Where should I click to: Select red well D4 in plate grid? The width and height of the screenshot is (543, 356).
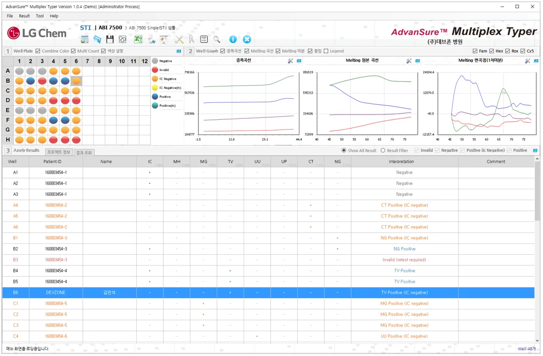click(x=53, y=101)
